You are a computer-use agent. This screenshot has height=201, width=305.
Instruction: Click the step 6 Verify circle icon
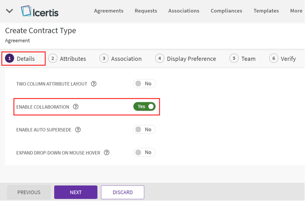[274, 58]
